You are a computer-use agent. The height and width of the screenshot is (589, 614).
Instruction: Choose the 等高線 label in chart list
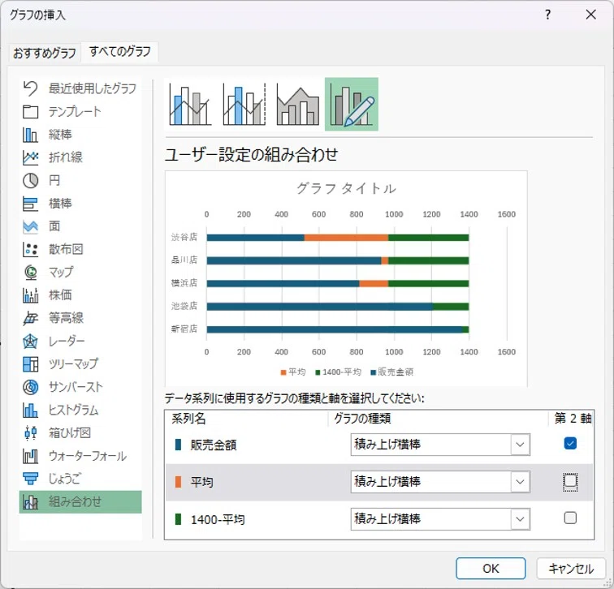tap(66, 318)
